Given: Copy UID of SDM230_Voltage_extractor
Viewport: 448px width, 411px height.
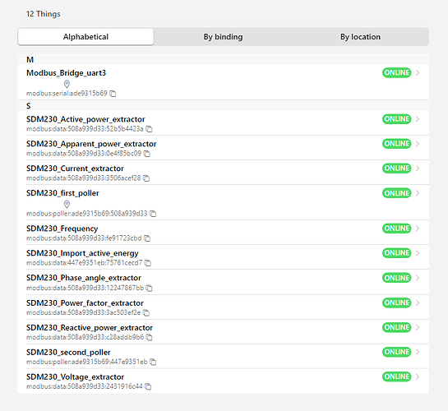Looking at the screenshot, I should click(148, 386).
